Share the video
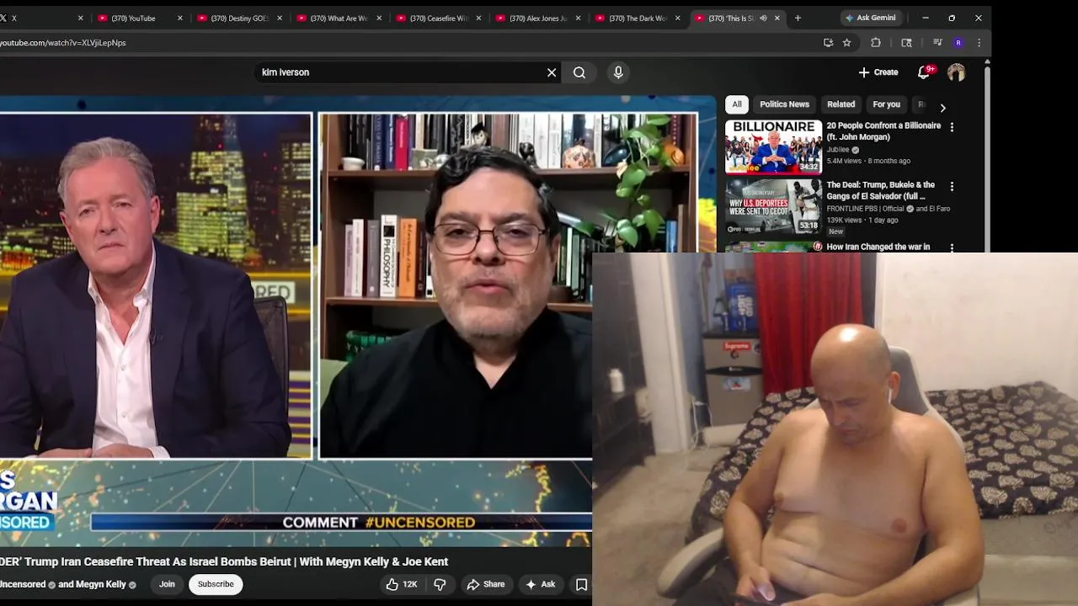Image resolution: width=1078 pixels, height=606 pixels. (x=486, y=584)
